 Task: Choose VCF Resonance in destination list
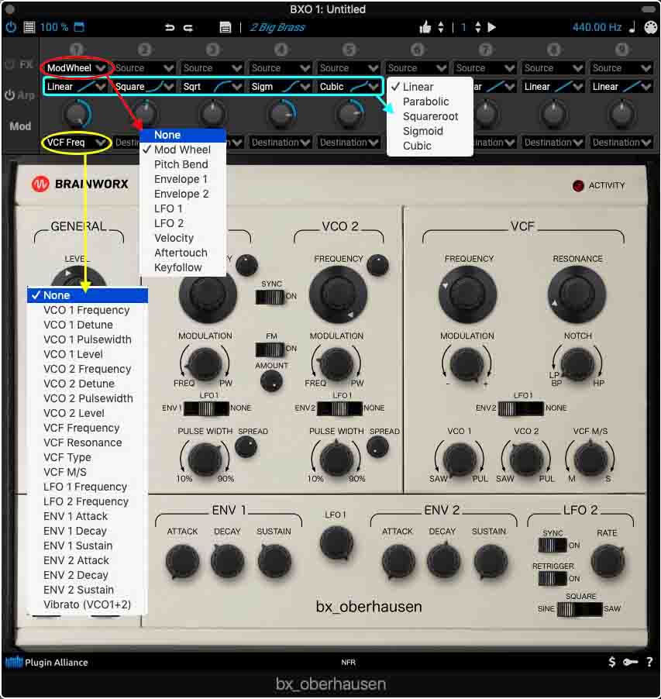pos(82,442)
